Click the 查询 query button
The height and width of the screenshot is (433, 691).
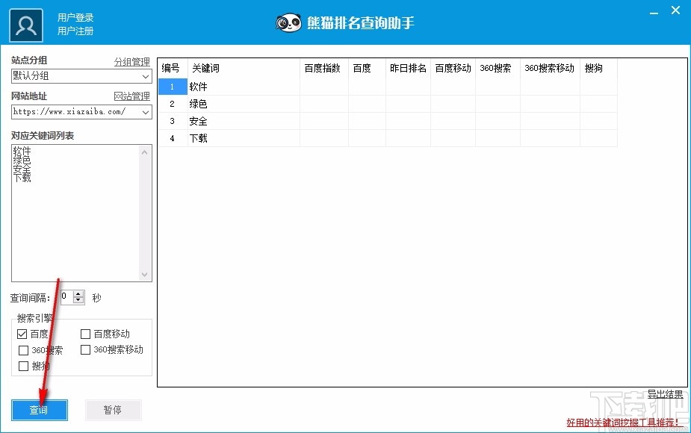pos(39,409)
